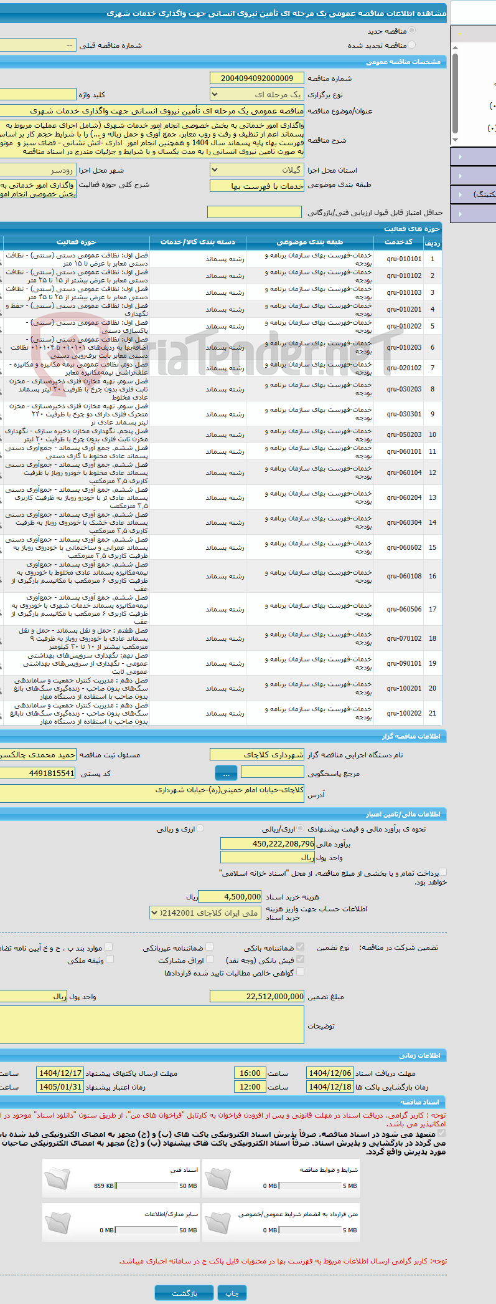Click the سایر مدارک size progress bar
This screenshot has height=1304, width=496.
147,1230
